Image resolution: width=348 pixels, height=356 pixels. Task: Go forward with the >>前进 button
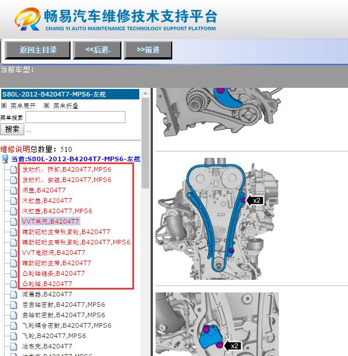coord(148,50)
